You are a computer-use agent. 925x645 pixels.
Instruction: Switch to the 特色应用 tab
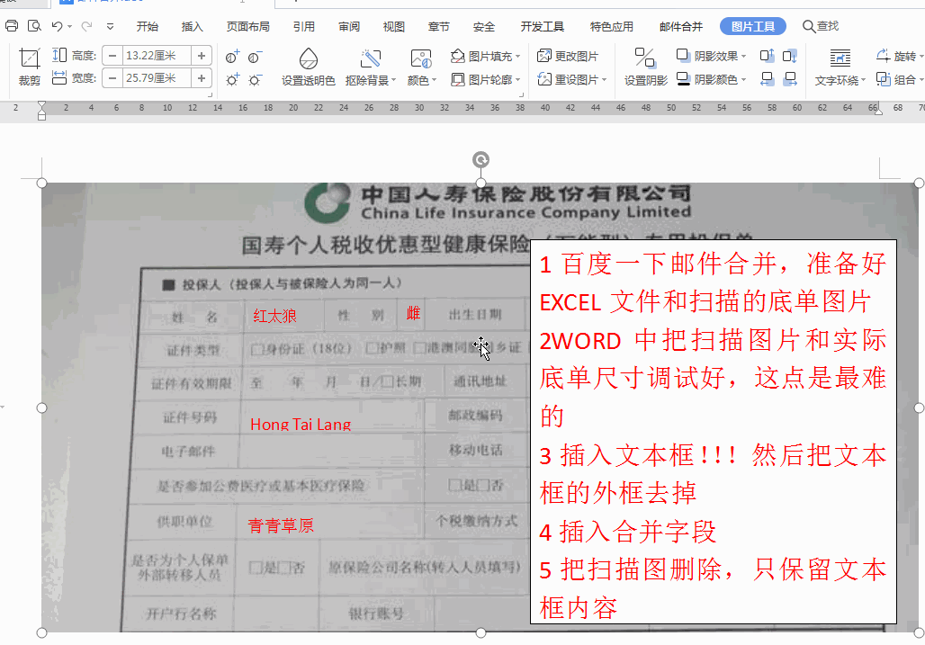point(611,26)
